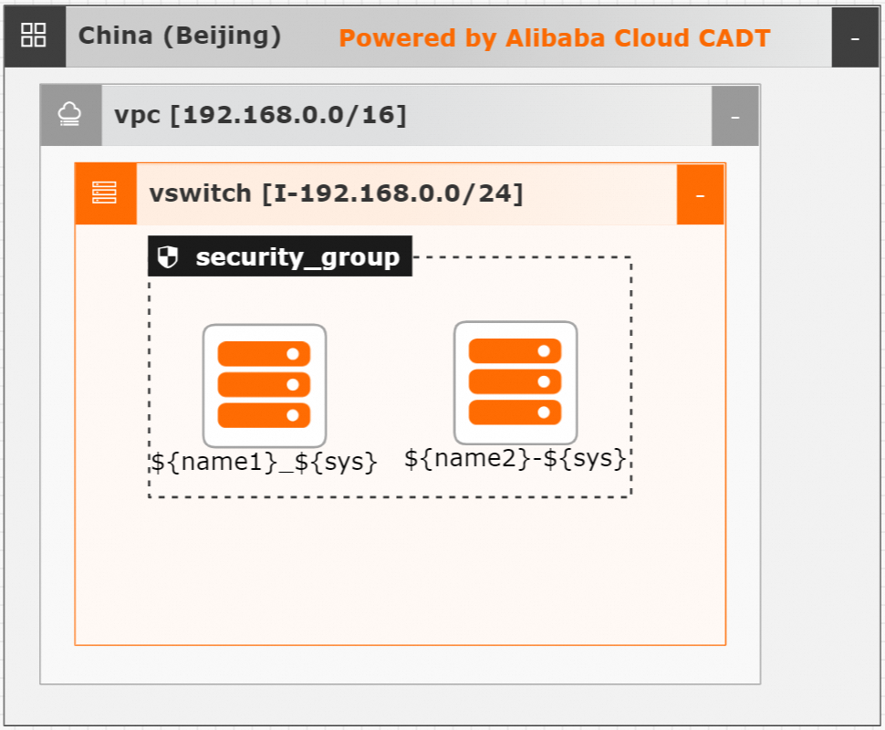
Task: Click empty area in vpc below vswitch
Action: pos(400,664)
